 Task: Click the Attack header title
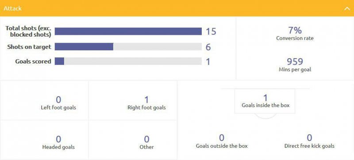pos(13,8)
